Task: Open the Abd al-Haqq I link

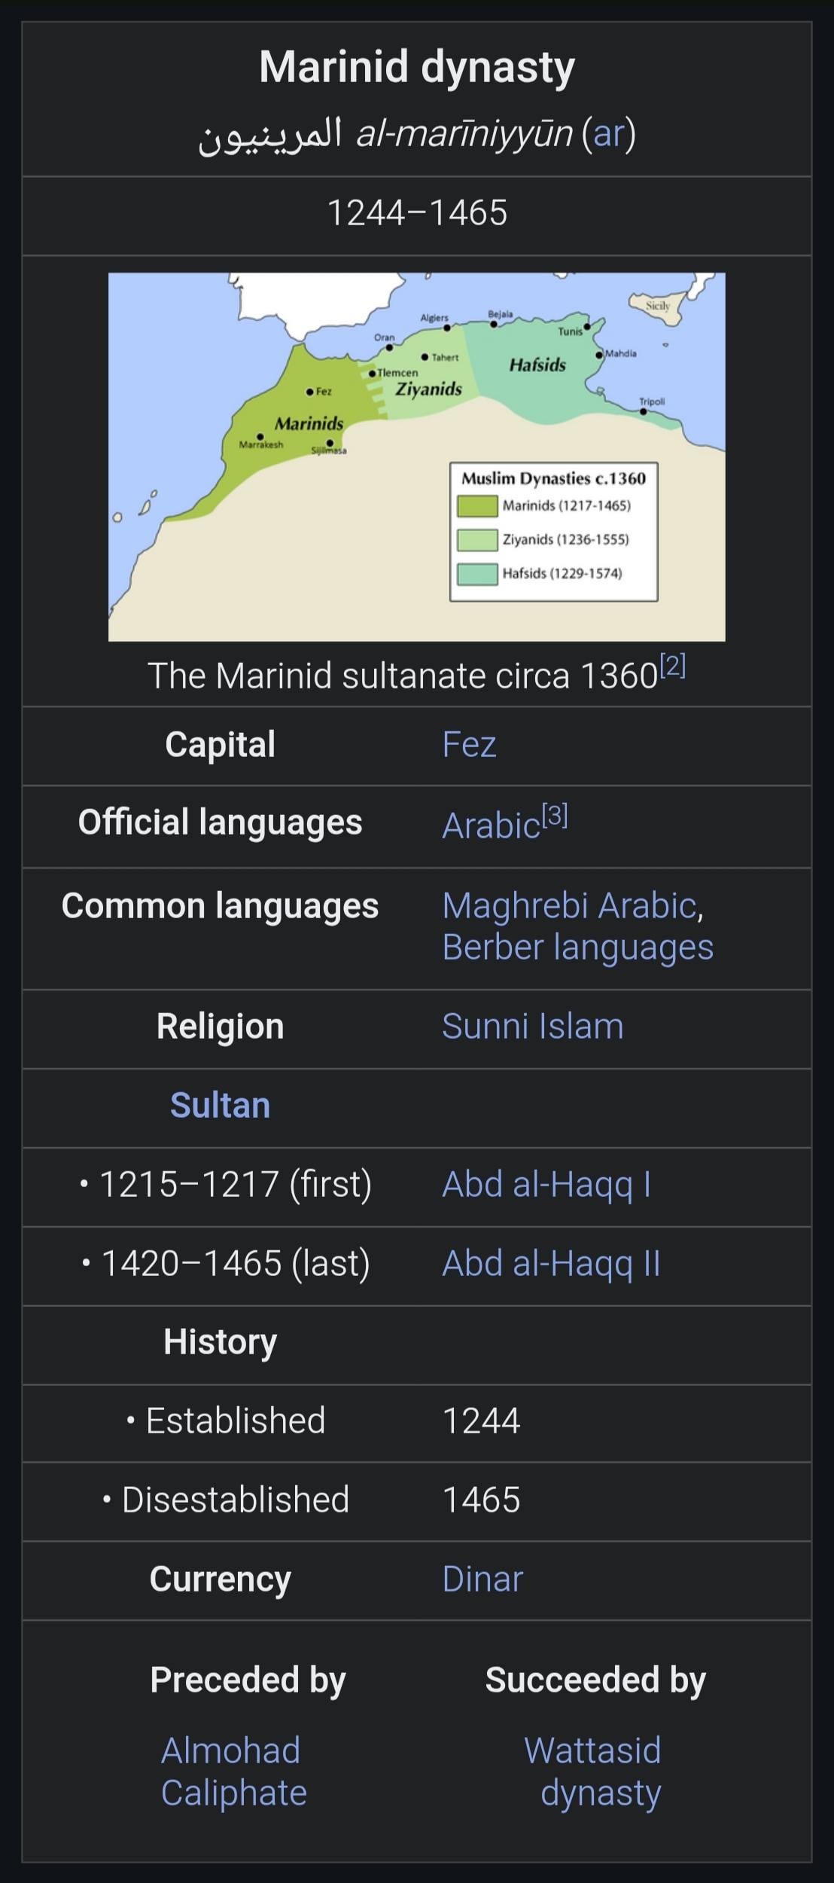Action: point(546,1185)
